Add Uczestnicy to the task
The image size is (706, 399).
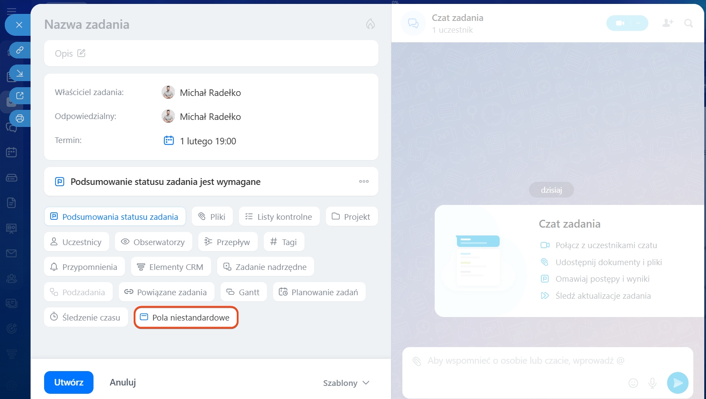point(76,242)
